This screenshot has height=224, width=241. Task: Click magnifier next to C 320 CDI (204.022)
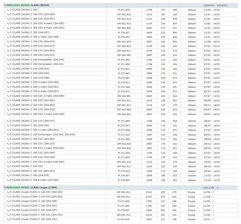tap(8, 55)
